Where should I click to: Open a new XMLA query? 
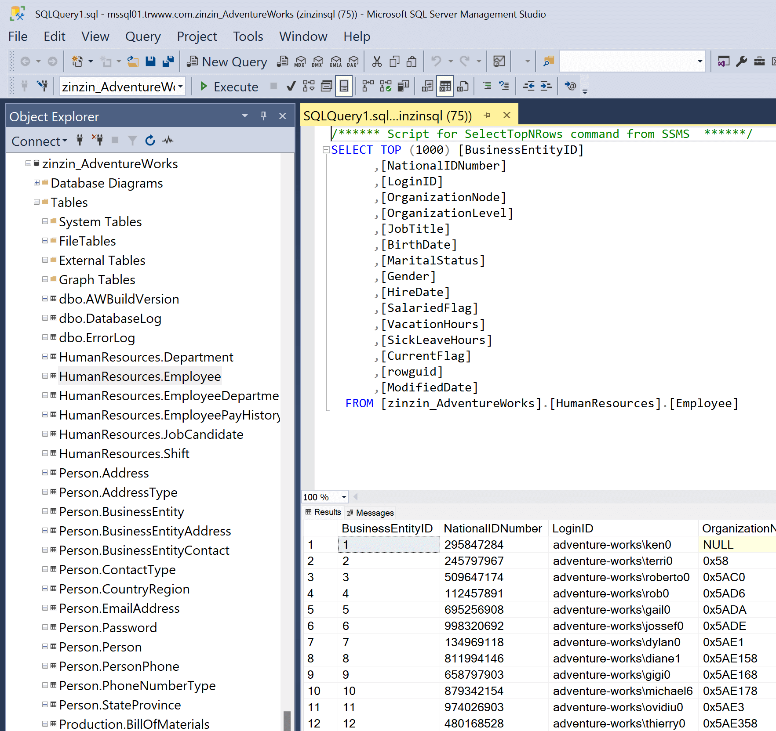(x=335, y=61)
